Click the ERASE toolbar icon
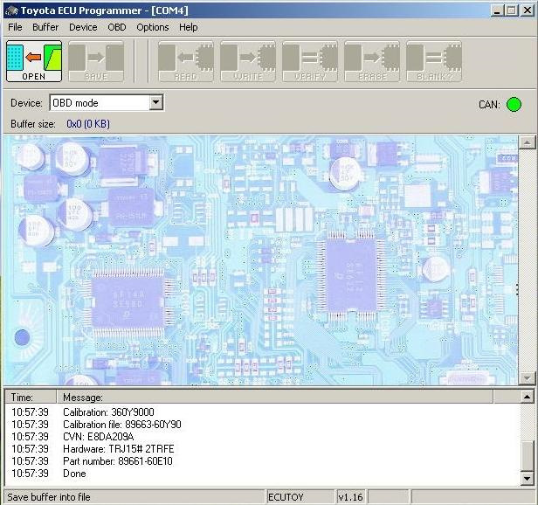 coord(372,61)
